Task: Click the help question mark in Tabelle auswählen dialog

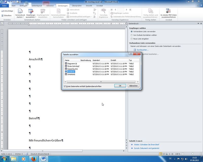Action: click(131, 54)
